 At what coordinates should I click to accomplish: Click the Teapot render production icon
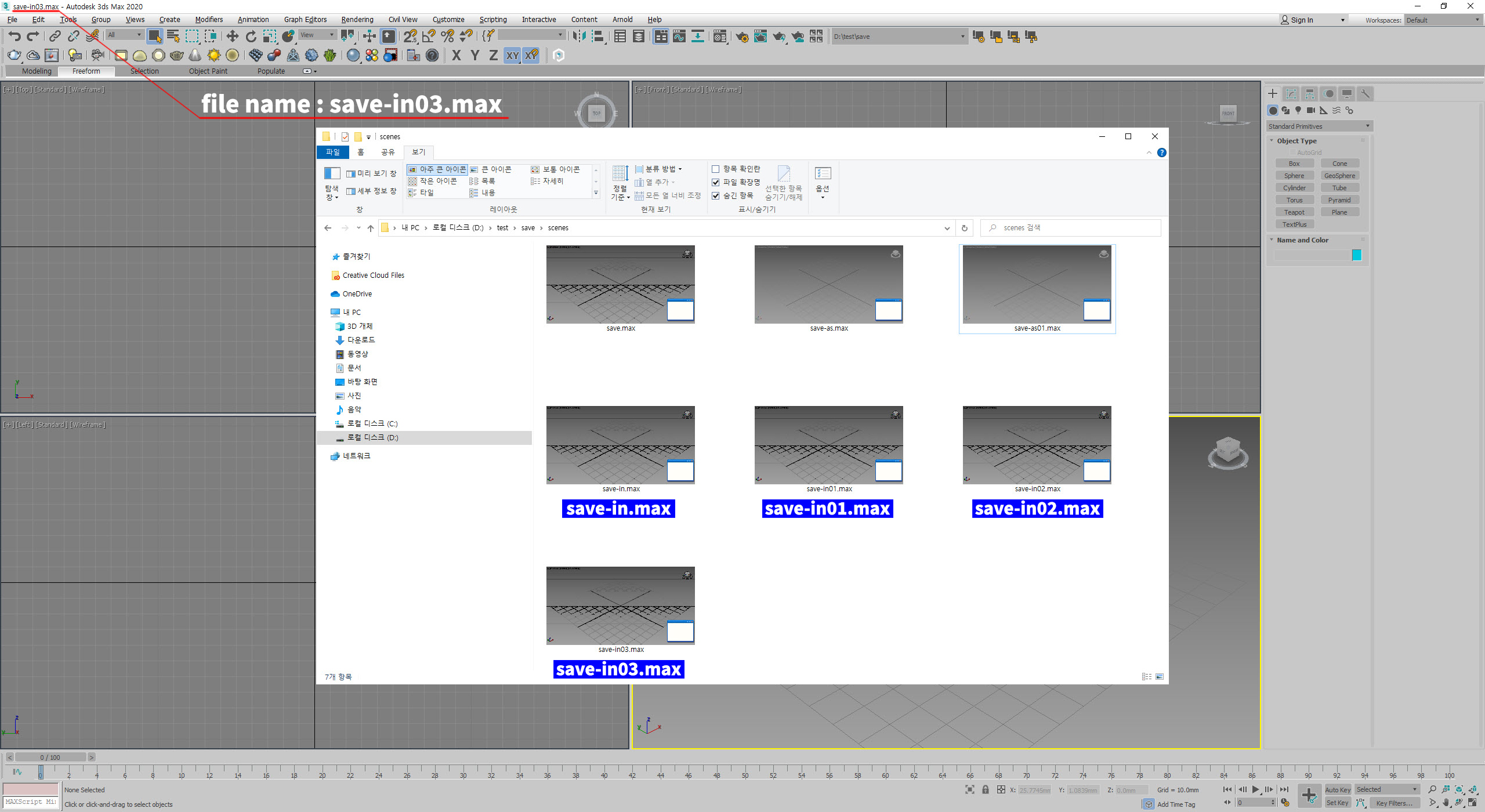[779, 37]
